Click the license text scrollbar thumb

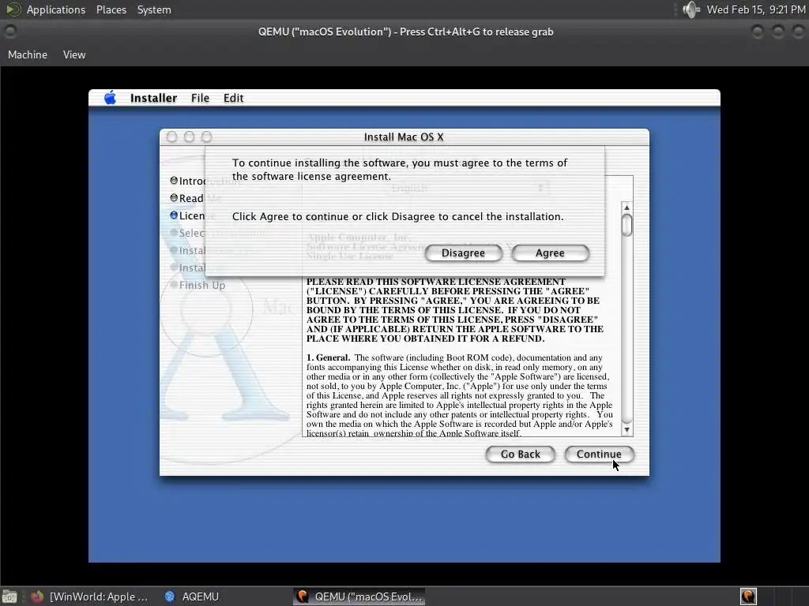(627, 225)
